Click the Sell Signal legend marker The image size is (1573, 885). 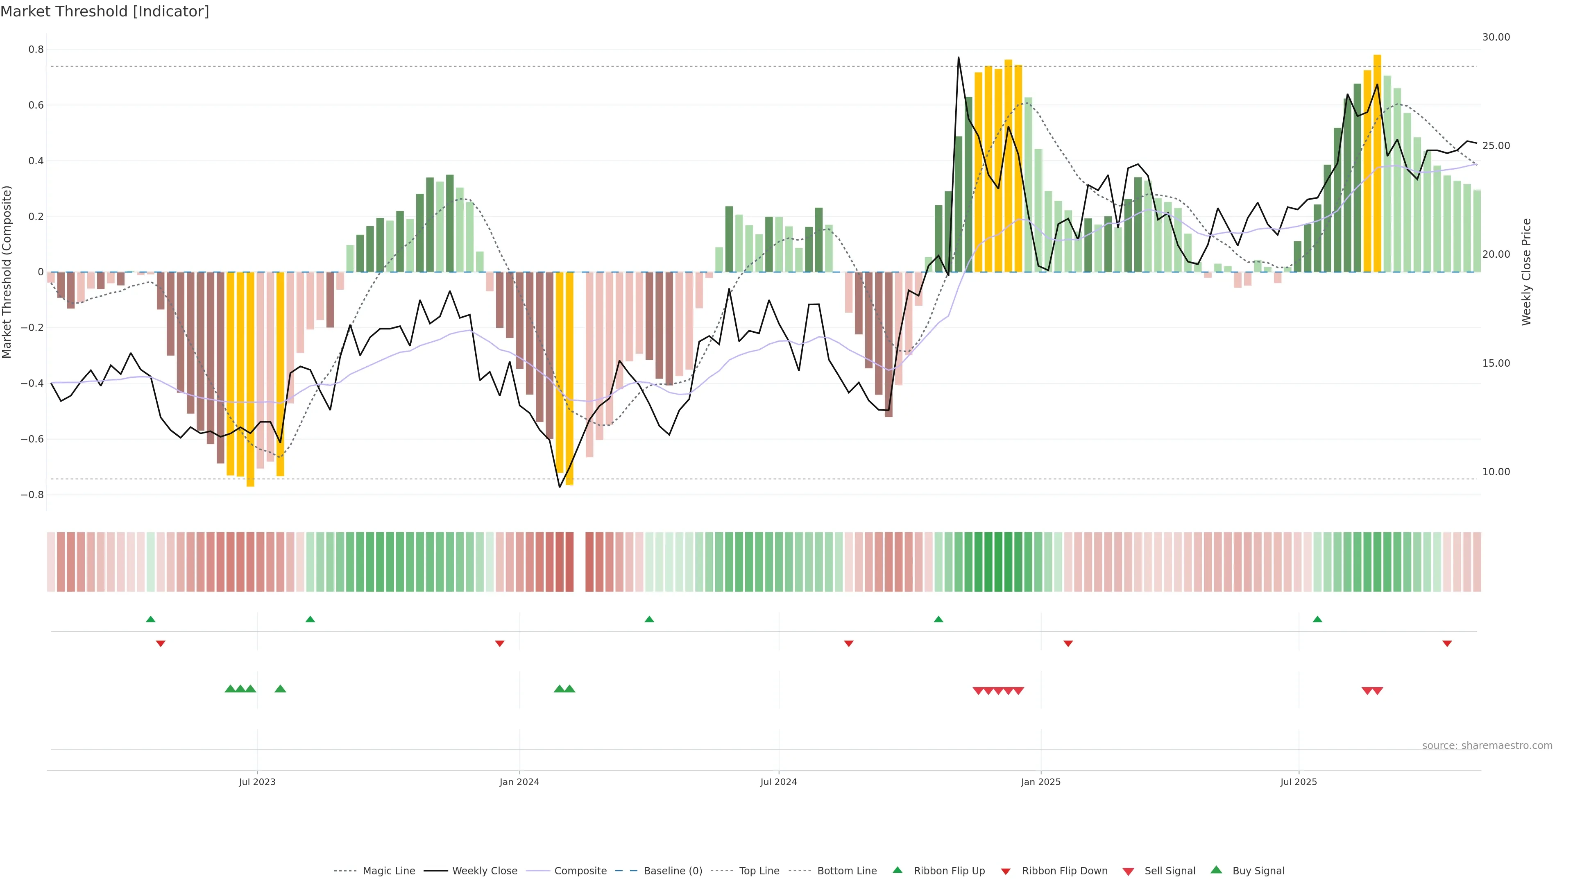click(1129, 871)
